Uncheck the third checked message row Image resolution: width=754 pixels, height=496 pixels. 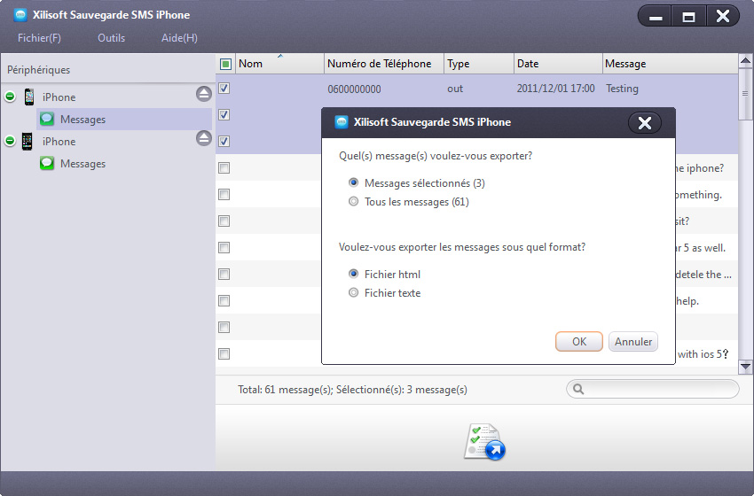pyautogui.click(x=224, y=141)
